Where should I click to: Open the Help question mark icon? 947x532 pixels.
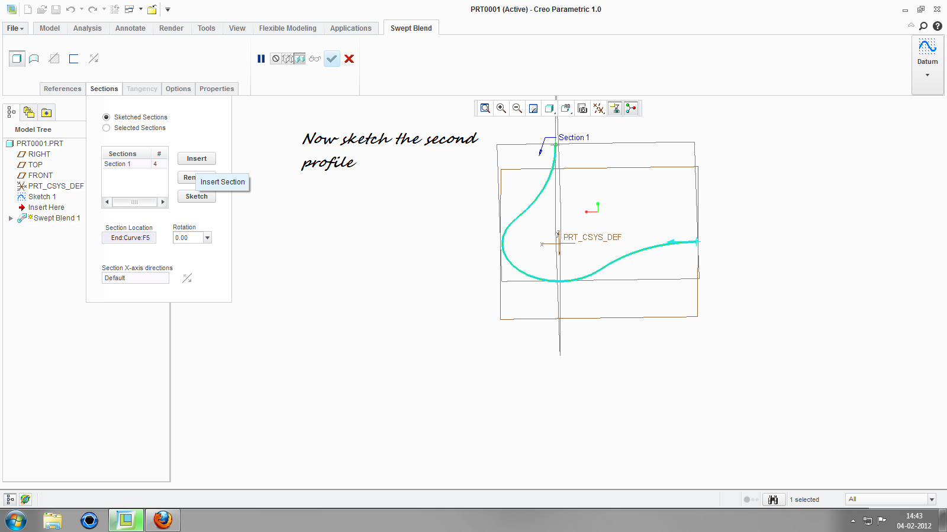pyautogui.click(x=938, y=26)
